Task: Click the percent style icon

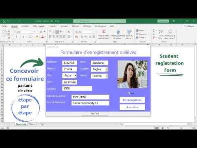Action: tap(82, 37)
